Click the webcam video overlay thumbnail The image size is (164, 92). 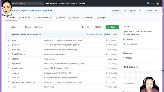pos(149,85)
